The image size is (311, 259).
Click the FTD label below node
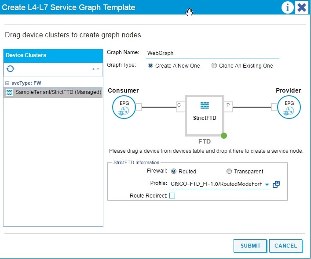click(x=205, y=141)
